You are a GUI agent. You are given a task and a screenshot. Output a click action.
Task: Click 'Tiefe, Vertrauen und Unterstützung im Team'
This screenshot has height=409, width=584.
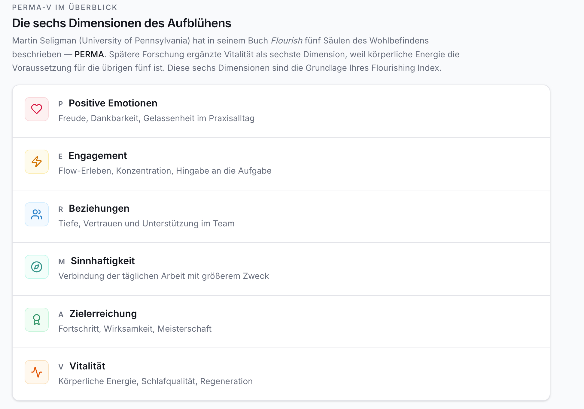146,223
